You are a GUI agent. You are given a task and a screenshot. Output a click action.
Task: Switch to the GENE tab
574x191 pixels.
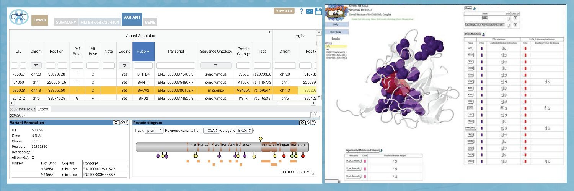(x=150, y=23)
